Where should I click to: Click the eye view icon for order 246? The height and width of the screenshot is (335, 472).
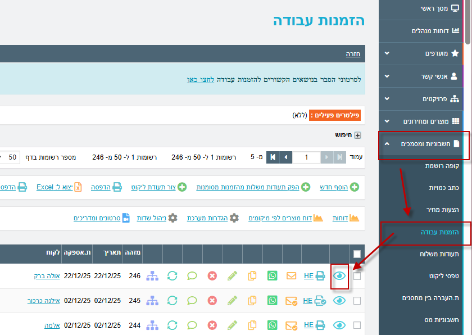(339, 276)
